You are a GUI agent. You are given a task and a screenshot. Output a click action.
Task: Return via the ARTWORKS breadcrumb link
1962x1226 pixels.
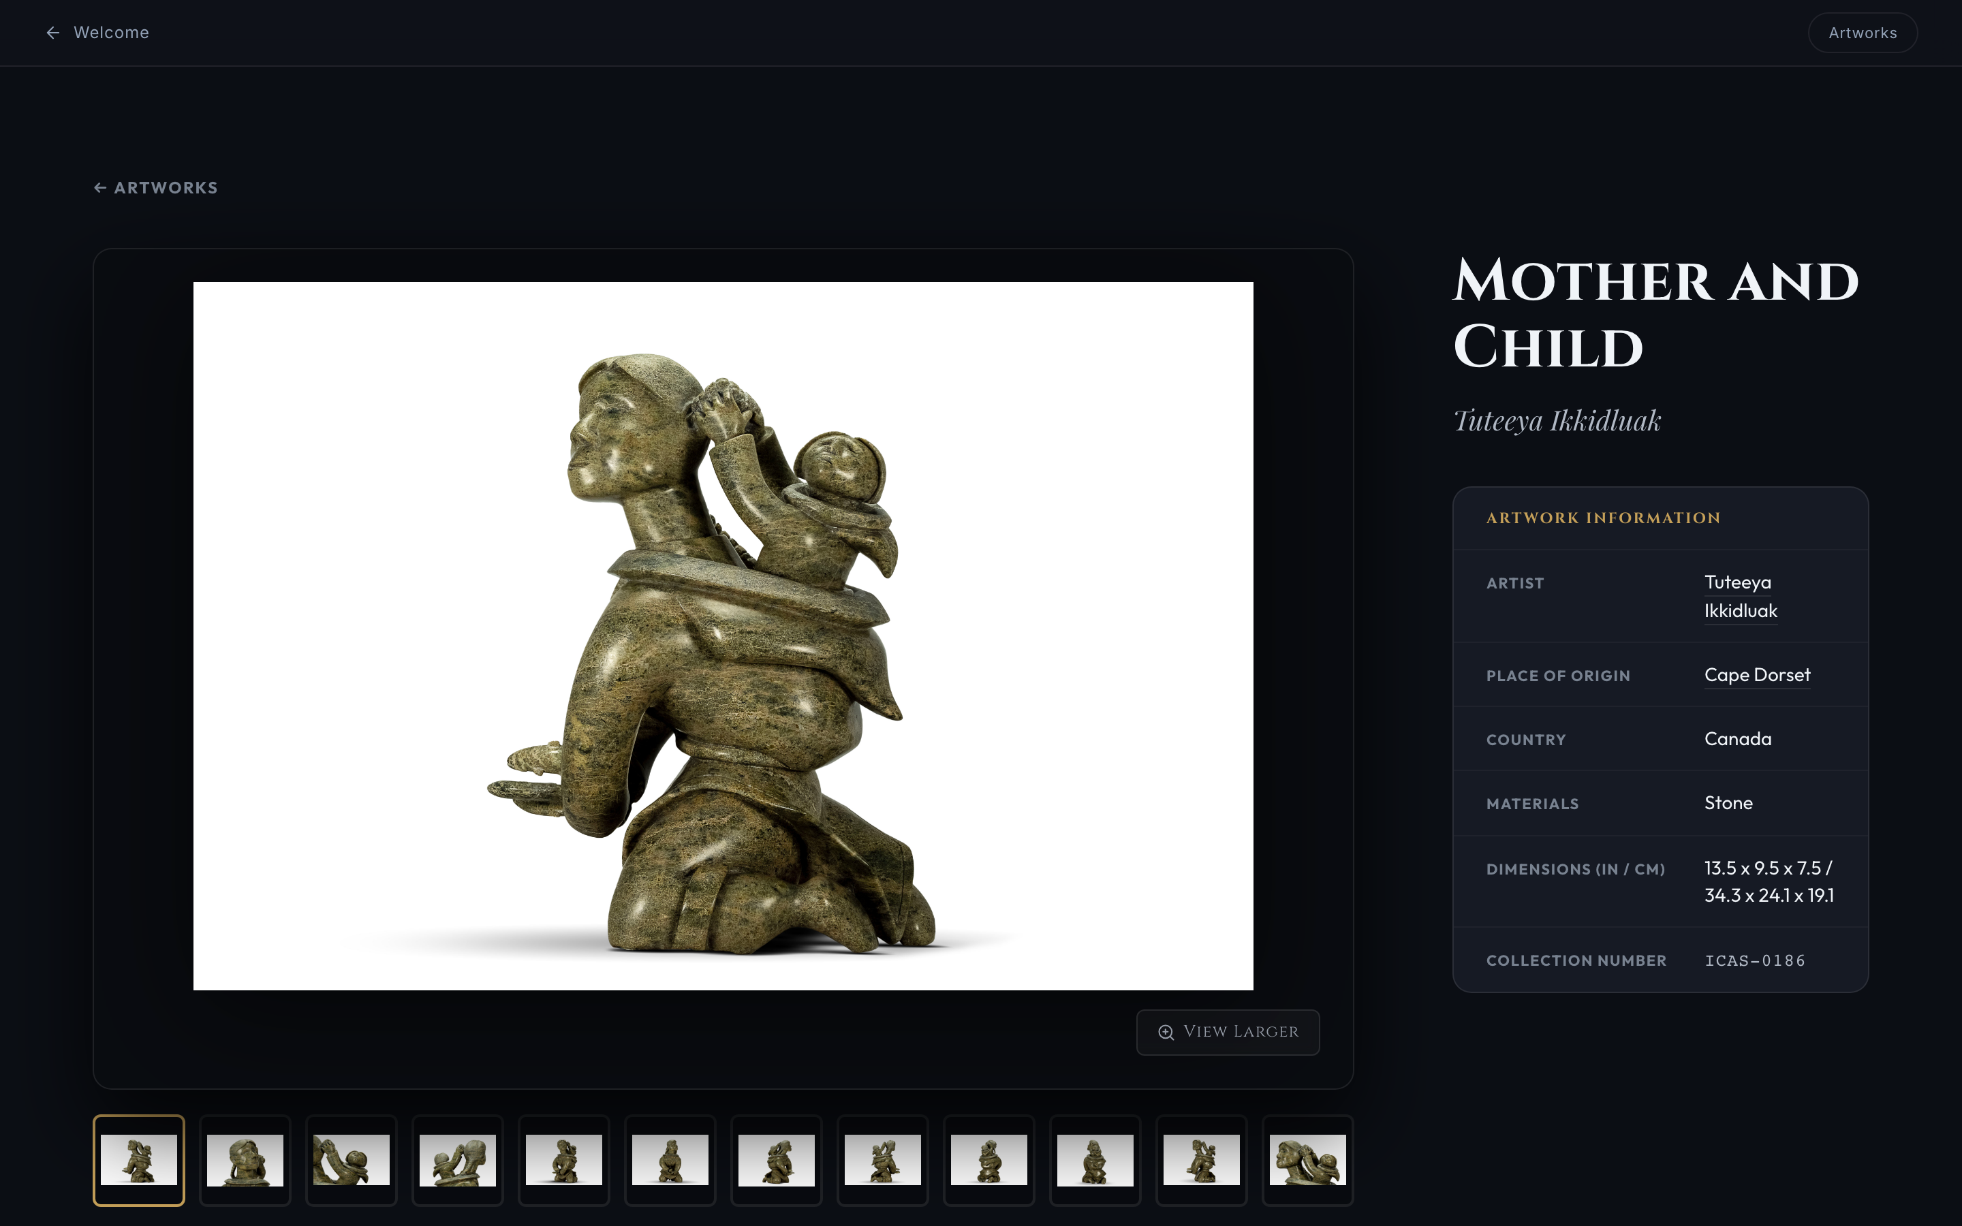[155, 188]
